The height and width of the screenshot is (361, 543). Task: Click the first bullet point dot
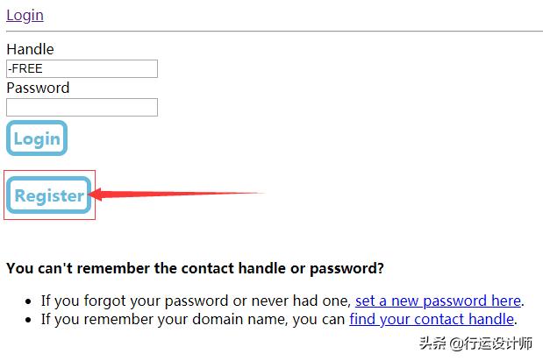29,301
